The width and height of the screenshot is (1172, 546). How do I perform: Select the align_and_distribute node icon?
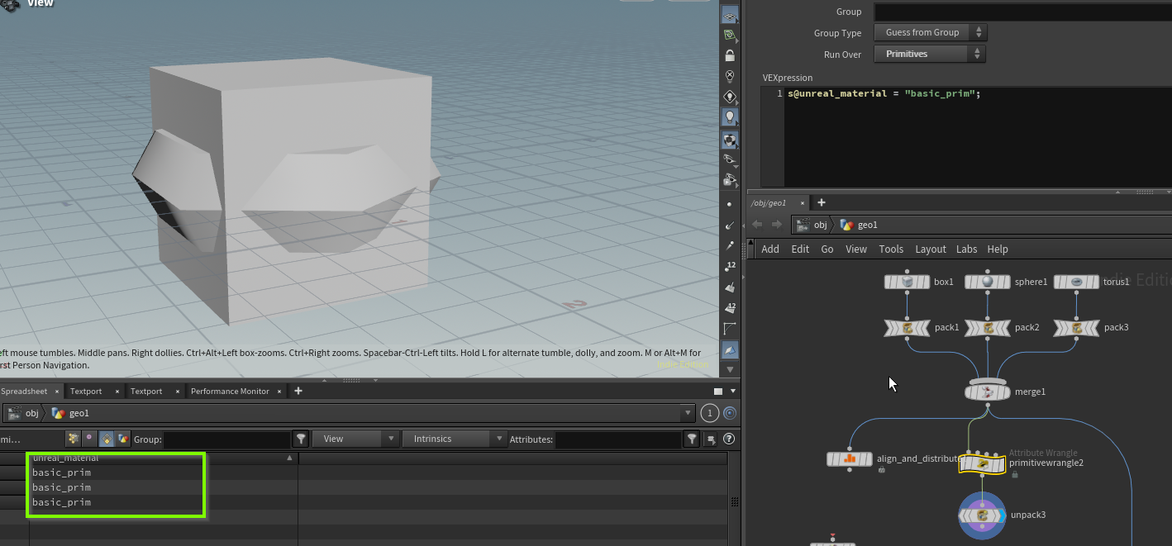tap(850, 459)
